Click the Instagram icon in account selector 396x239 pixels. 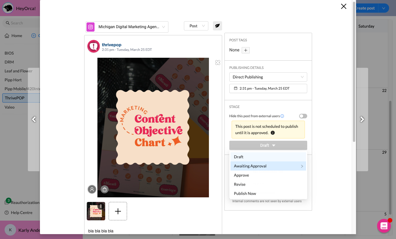pyautogui.click(x=91, y=27)
